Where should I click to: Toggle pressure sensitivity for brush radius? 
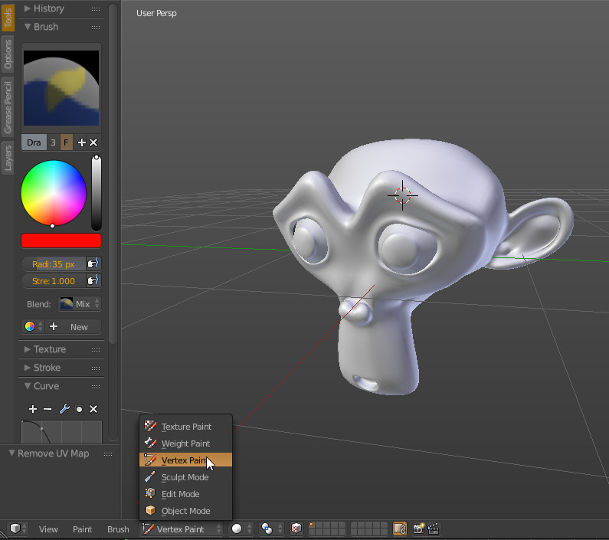93,264
